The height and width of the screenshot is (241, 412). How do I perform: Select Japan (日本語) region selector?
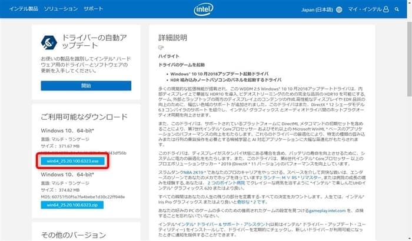point(317,10)
